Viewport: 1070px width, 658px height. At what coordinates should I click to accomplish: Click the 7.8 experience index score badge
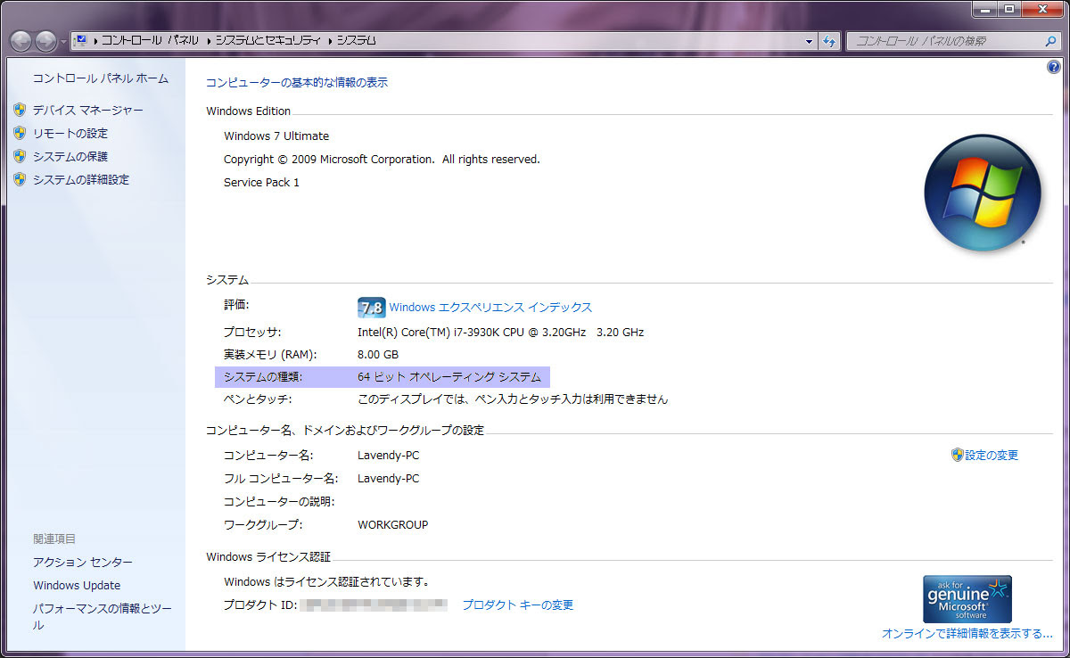coord(370,307)
